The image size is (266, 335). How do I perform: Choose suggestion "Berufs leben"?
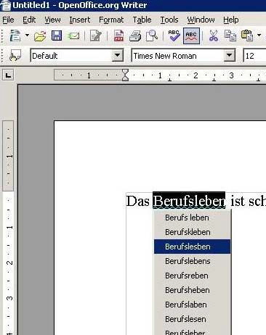[x=193, y=218]
